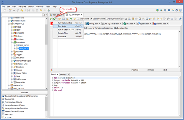Uncheck the Close on Commit checkbox
The width and height of the screenshot is (184, 120).
tap(91, 19)
